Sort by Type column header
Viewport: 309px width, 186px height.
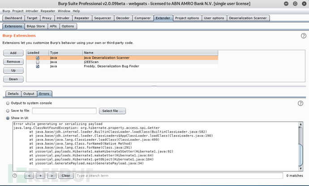(66, 53)
